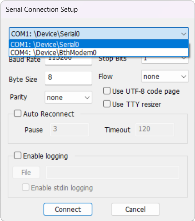Enable Use UTF-8 code page

107,91
